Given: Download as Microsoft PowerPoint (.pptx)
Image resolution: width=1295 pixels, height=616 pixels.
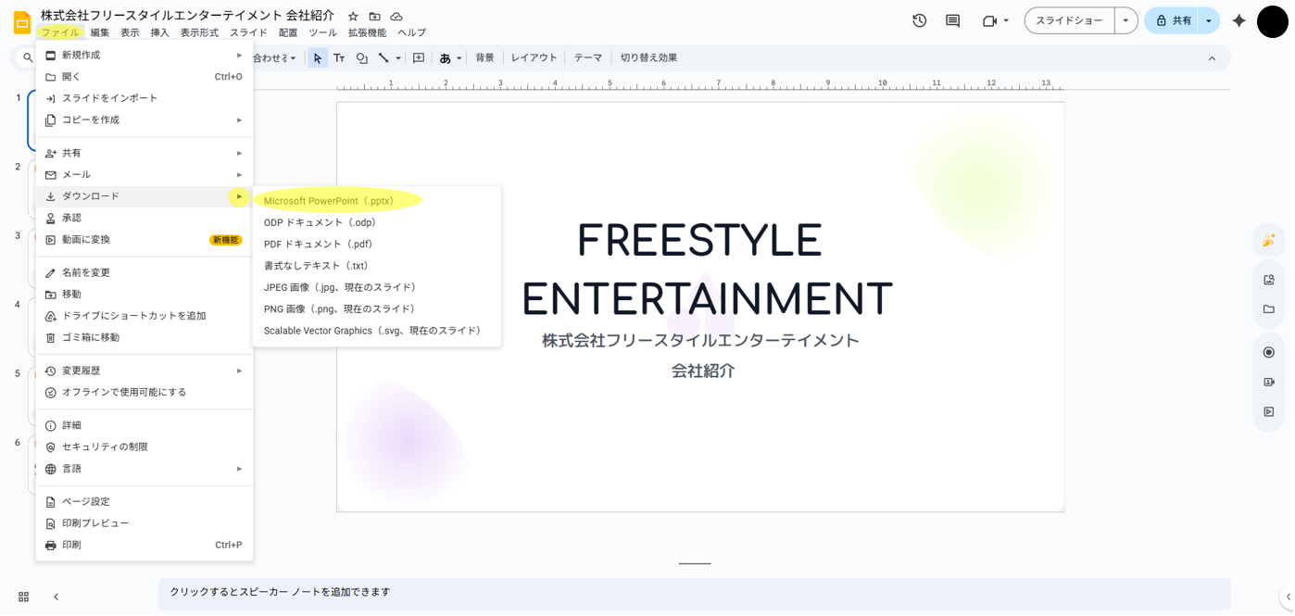Looking at the screenshot, I should pos(329,201).
